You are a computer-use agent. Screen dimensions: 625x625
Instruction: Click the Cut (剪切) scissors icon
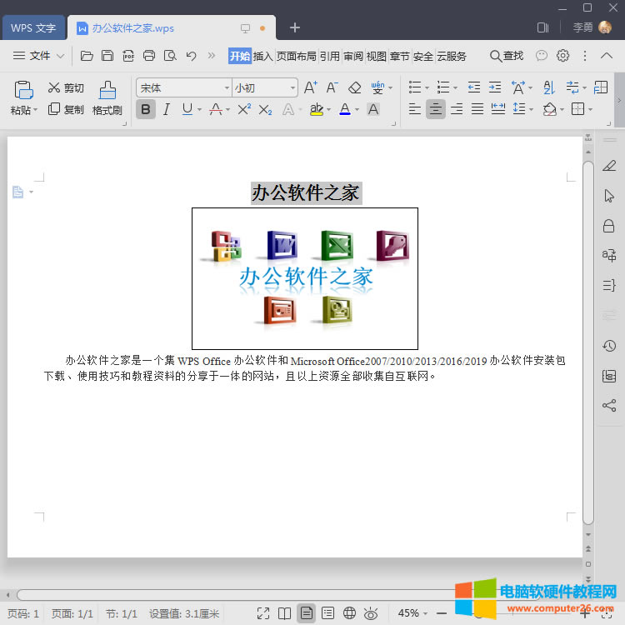[54, 87]
